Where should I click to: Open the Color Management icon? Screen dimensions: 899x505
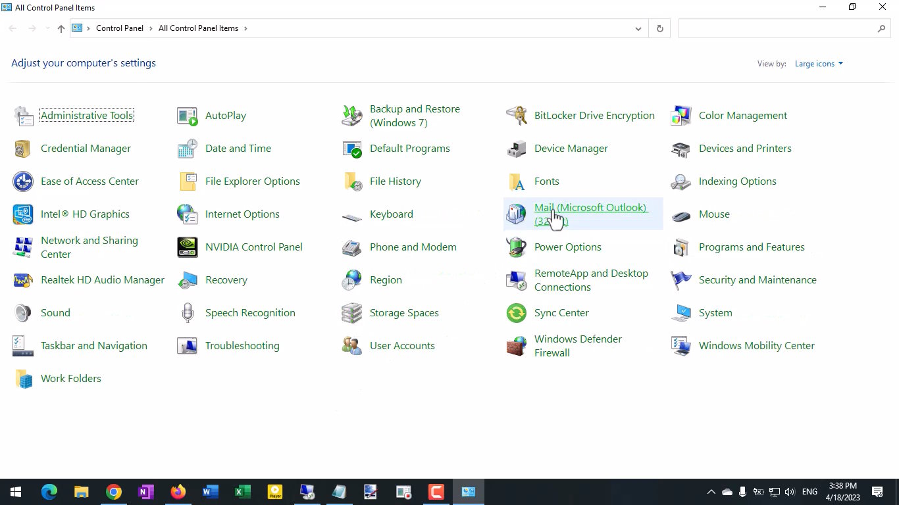pos(681,116)
